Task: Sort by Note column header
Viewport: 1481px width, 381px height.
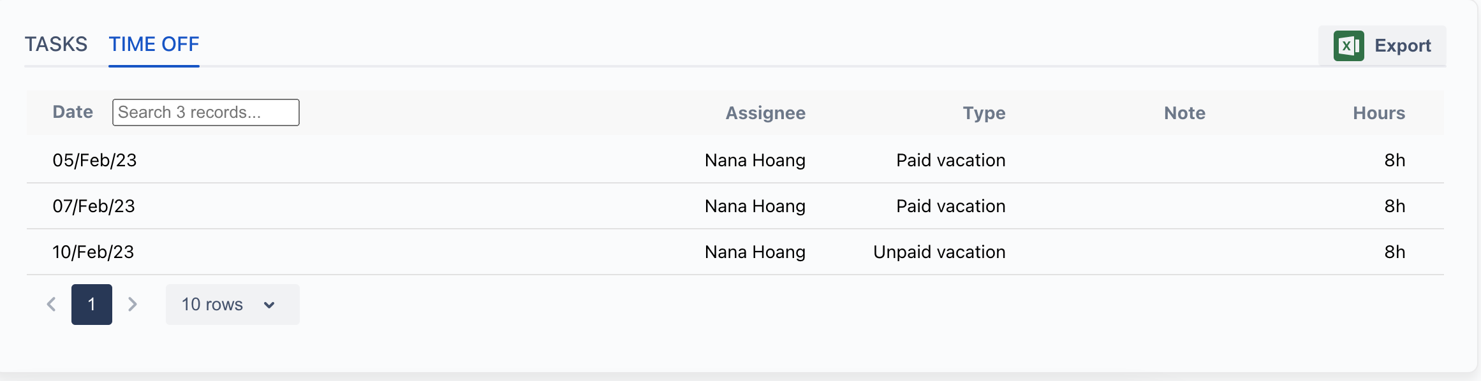Action: tap(1184, 113)
